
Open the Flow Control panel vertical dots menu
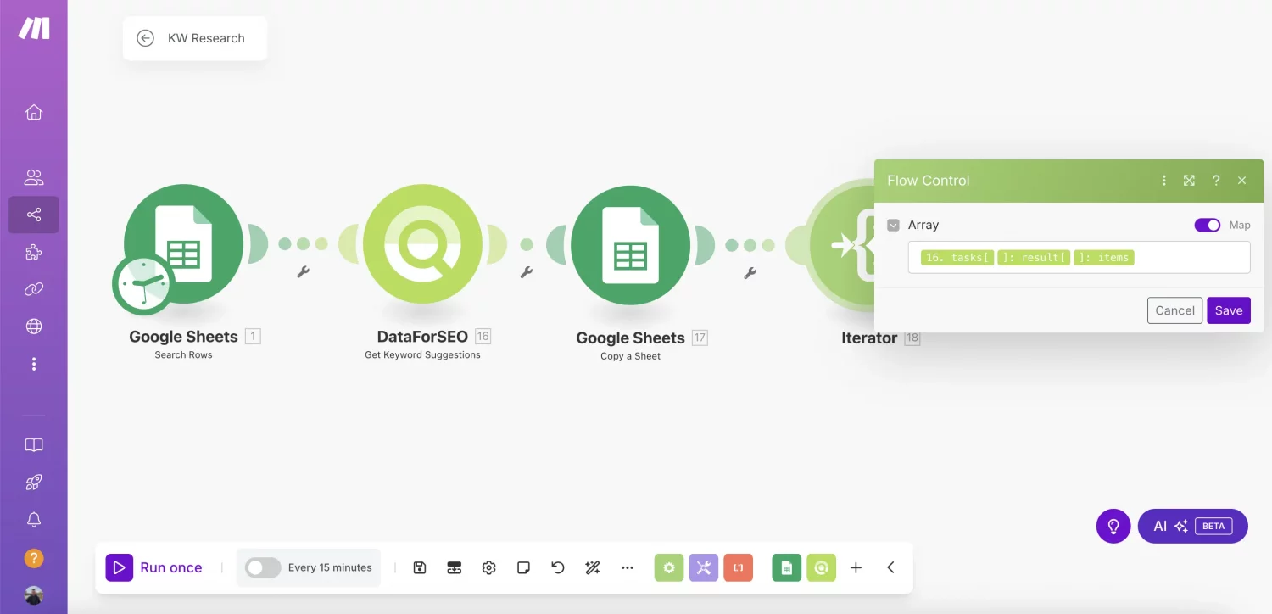point(1164,181)
